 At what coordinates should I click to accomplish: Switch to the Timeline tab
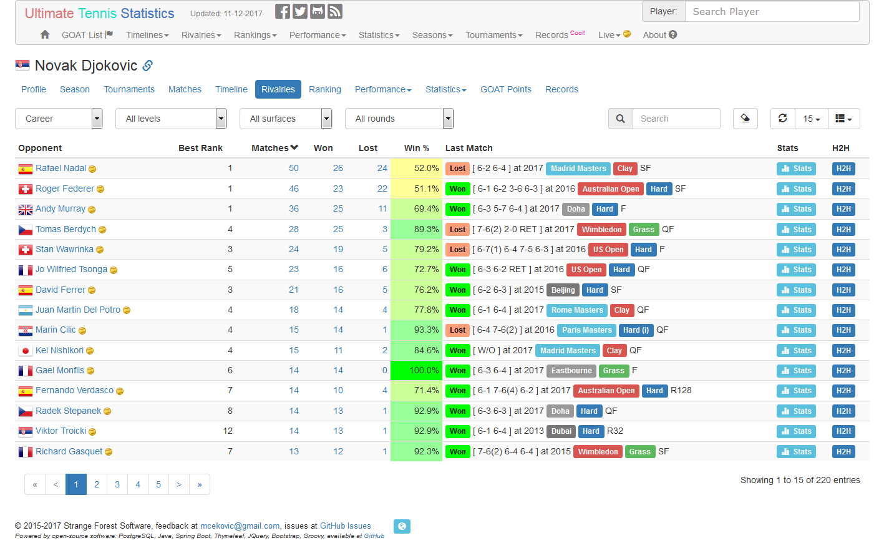click(x=231, y=89)
